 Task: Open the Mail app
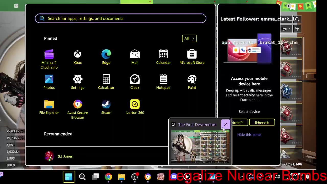coord(135,57)
